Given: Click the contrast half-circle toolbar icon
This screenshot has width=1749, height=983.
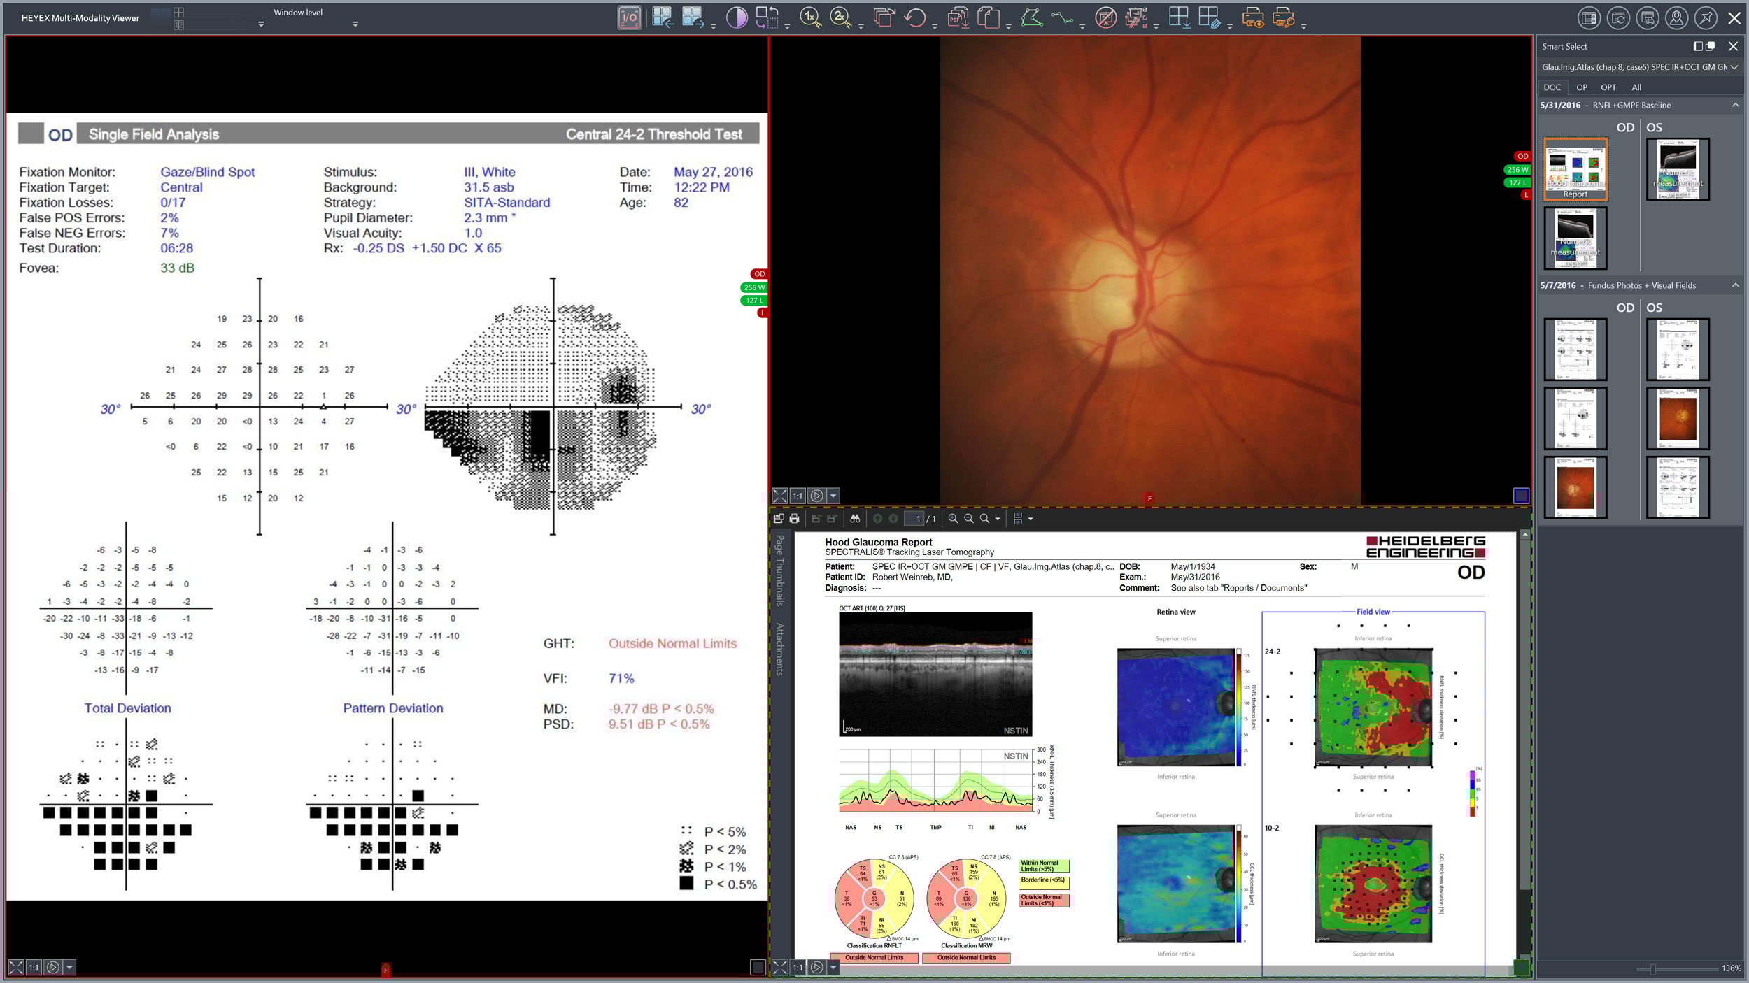Looking at the screenshot, I should coord(736,17).
